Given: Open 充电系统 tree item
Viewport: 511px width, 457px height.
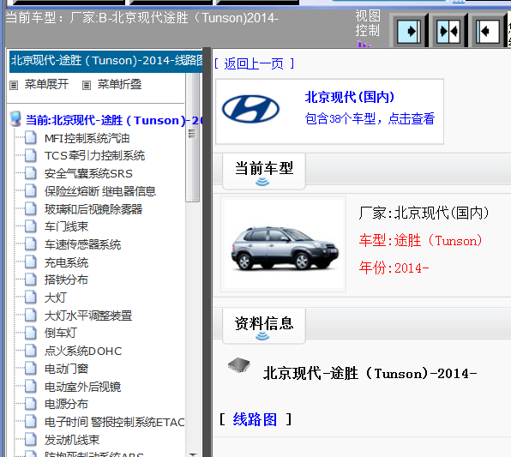Looking at the screenshot, I should (x=67, y=262).
